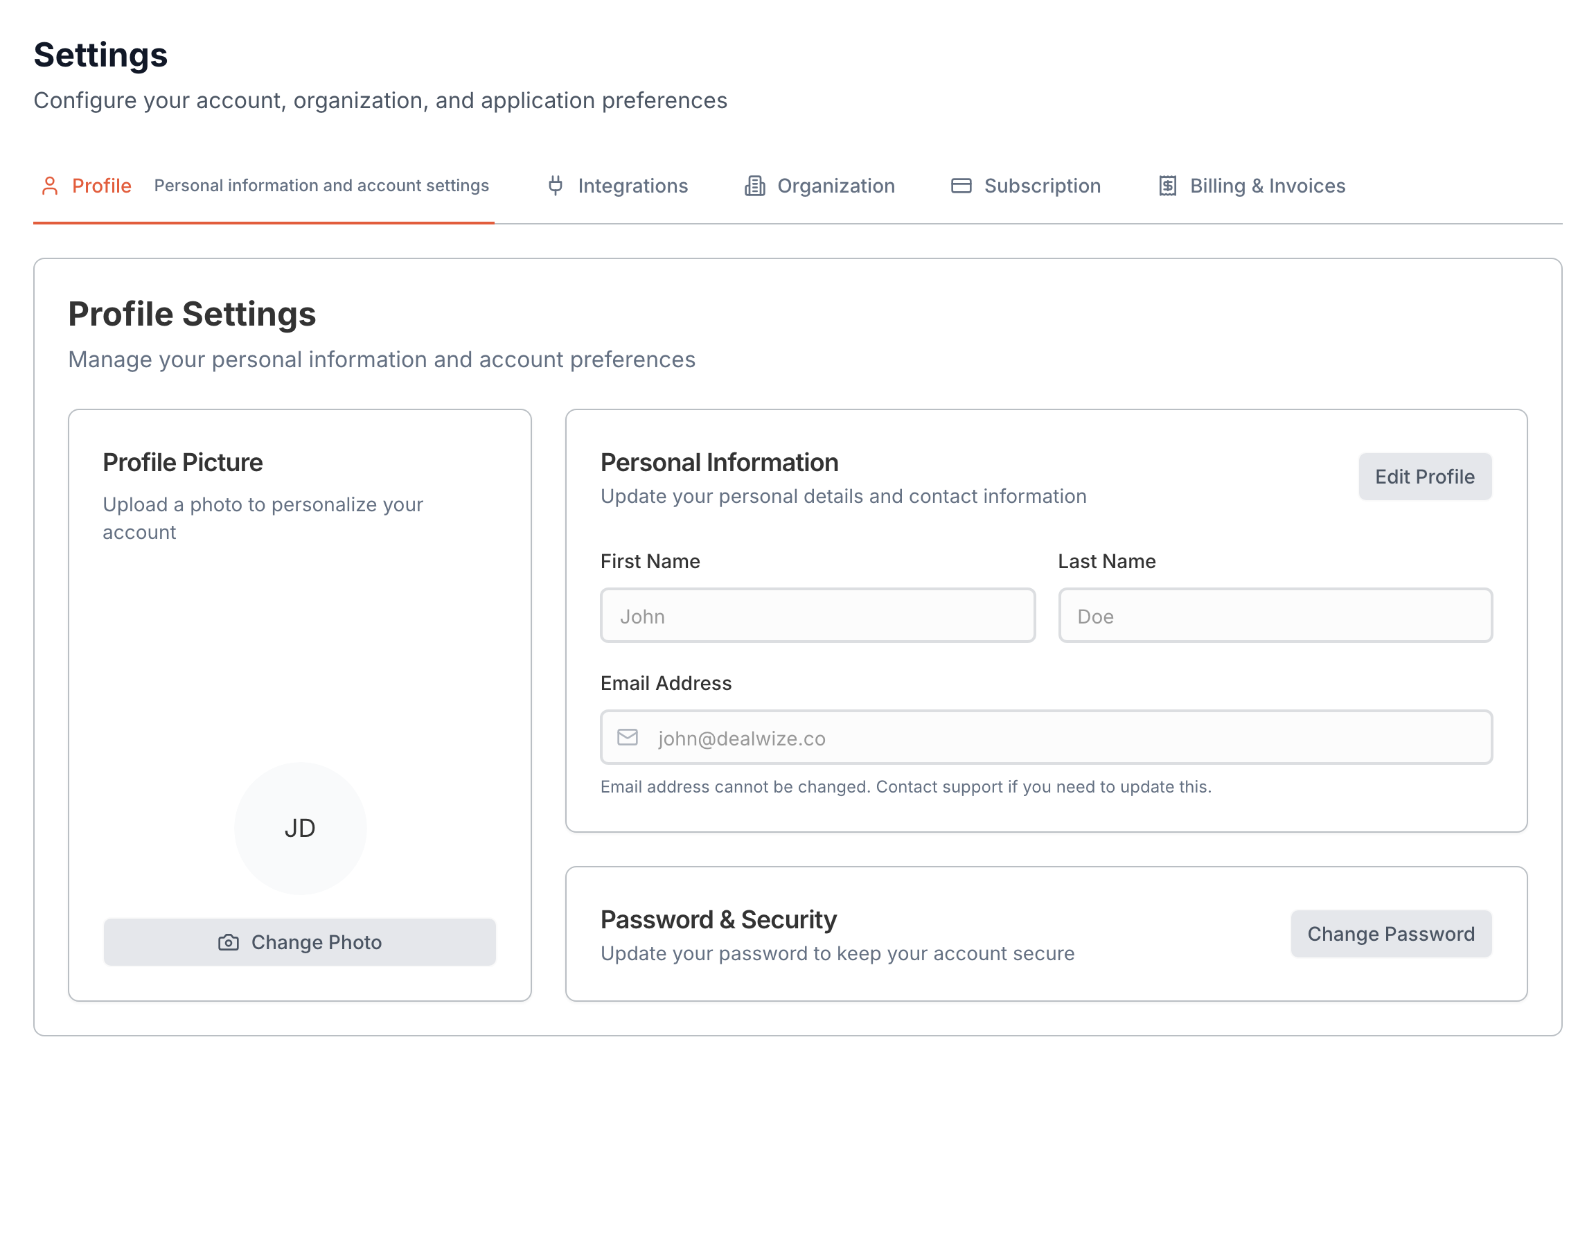
Task: Click "Update your personal details and contact information"
Action: pyautogui.click(x=843, y=496)
